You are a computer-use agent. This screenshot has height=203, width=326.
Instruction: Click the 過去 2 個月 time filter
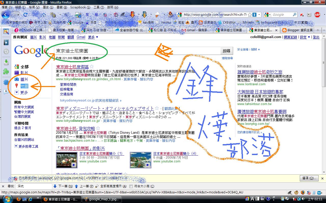[x=23, y=128]
